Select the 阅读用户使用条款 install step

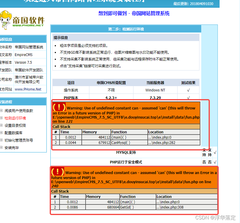click(19, 111)
